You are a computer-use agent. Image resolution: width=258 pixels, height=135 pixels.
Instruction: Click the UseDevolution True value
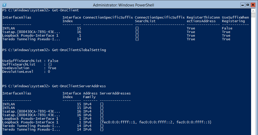[52, 68]
